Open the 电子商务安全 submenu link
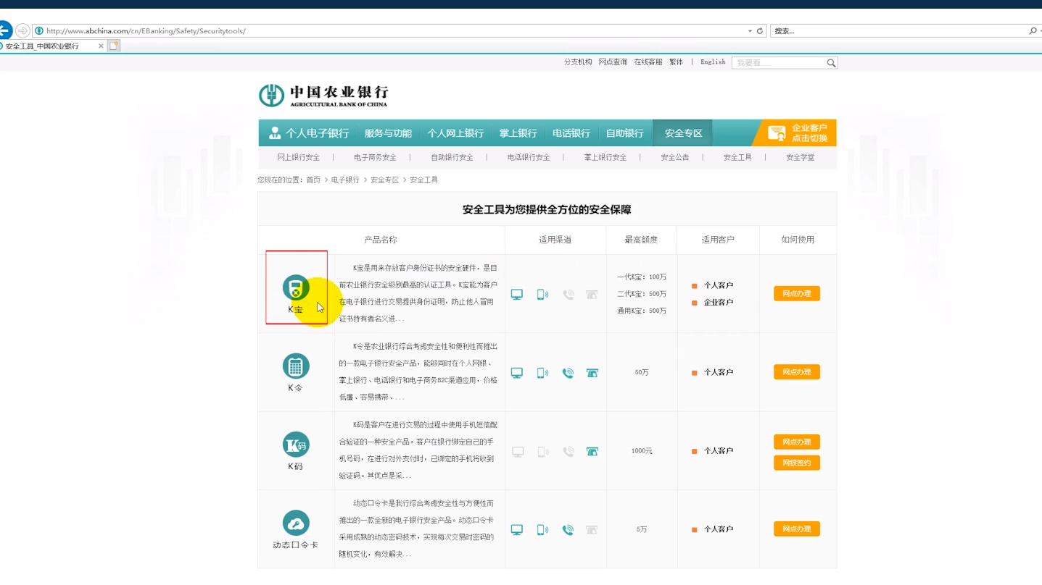 [x=375, y=157]
